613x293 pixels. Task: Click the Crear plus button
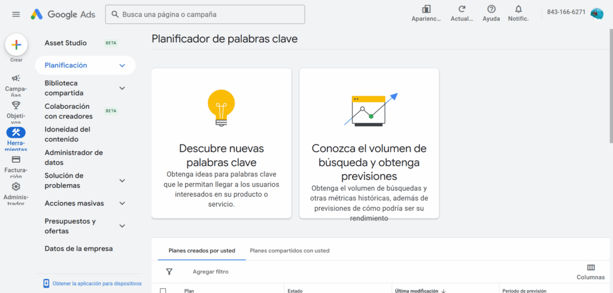tap(16, 45)
